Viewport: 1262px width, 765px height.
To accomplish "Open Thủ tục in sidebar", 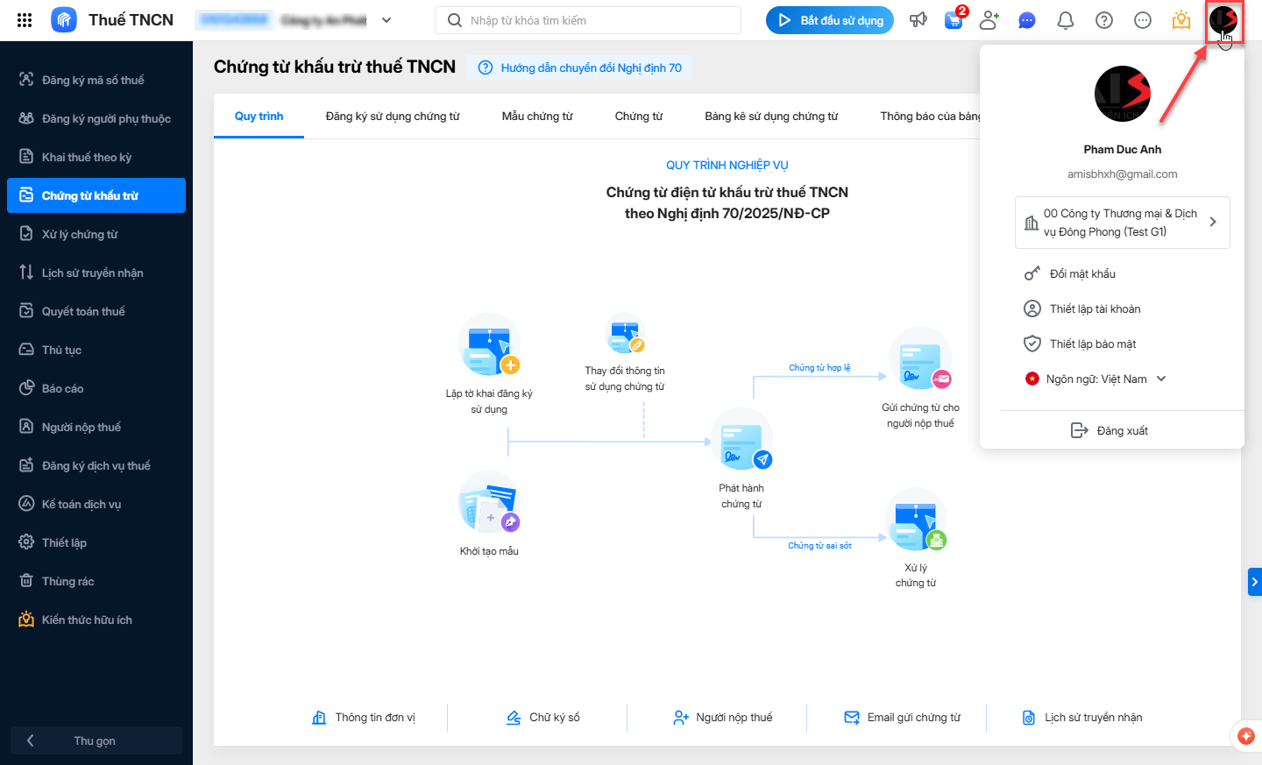I will pos(96,350).
